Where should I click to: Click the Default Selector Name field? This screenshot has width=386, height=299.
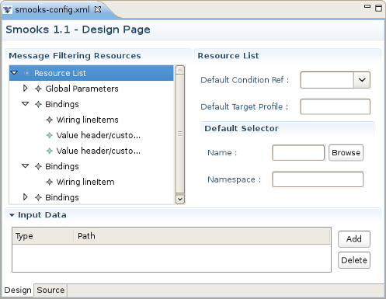298,153
